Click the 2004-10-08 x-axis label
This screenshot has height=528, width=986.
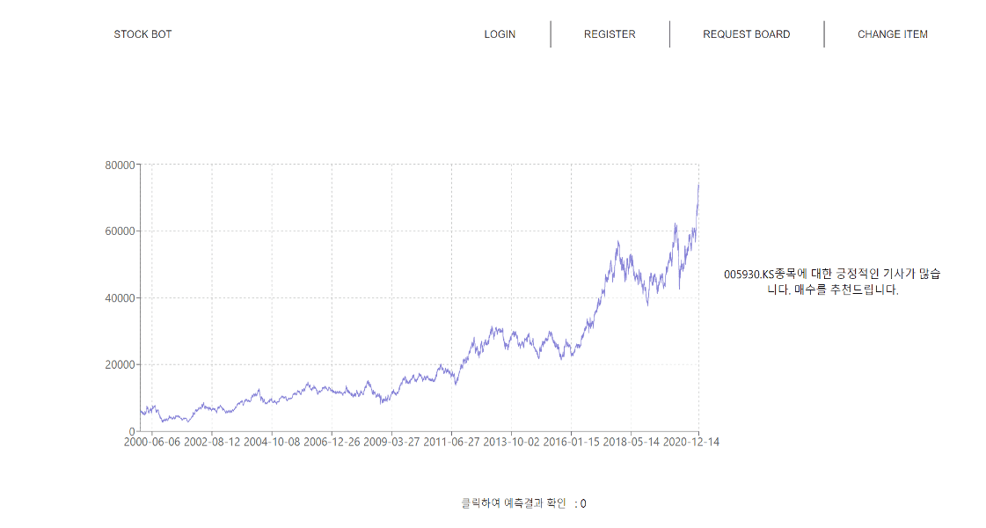point(272,442)
